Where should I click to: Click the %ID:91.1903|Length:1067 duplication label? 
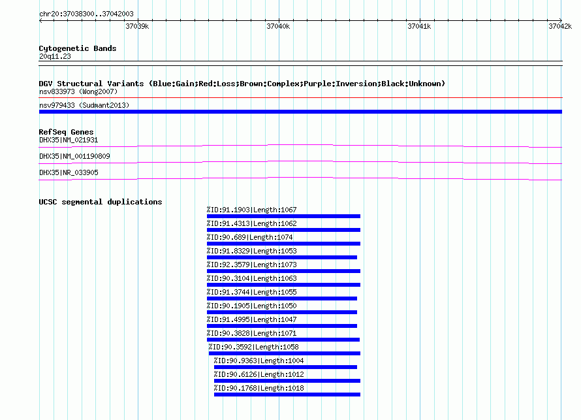[251, 210]
